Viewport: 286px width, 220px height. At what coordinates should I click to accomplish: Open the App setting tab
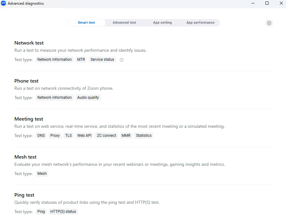point(162,23)
